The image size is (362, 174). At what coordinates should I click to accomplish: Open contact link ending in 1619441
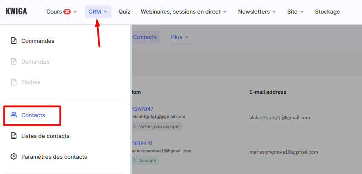pos(143,143)
